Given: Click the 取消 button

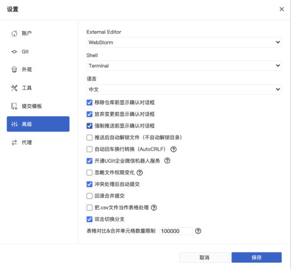Looking at the screenshot, I should point(204,258).
